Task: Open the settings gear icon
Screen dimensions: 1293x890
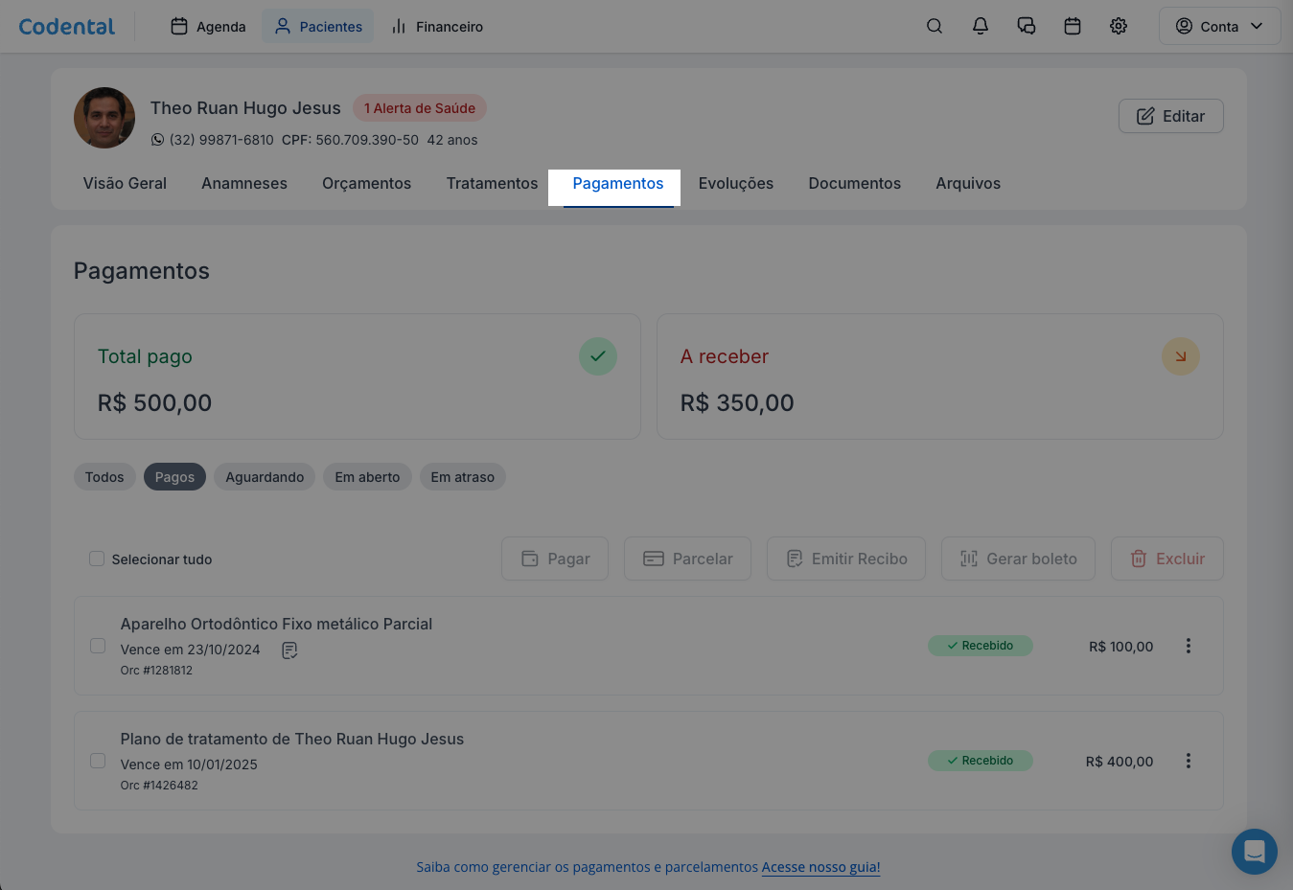Action: coord(1118,27)
